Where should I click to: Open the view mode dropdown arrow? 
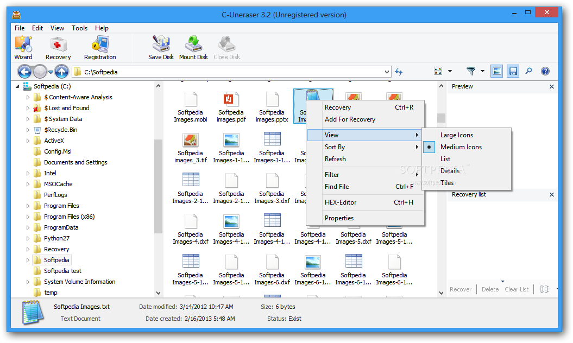pos(450,71)
